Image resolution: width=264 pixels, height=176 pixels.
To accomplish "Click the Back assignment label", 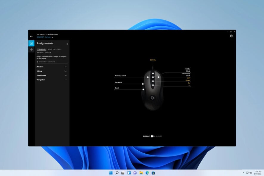I will [117, 88].
